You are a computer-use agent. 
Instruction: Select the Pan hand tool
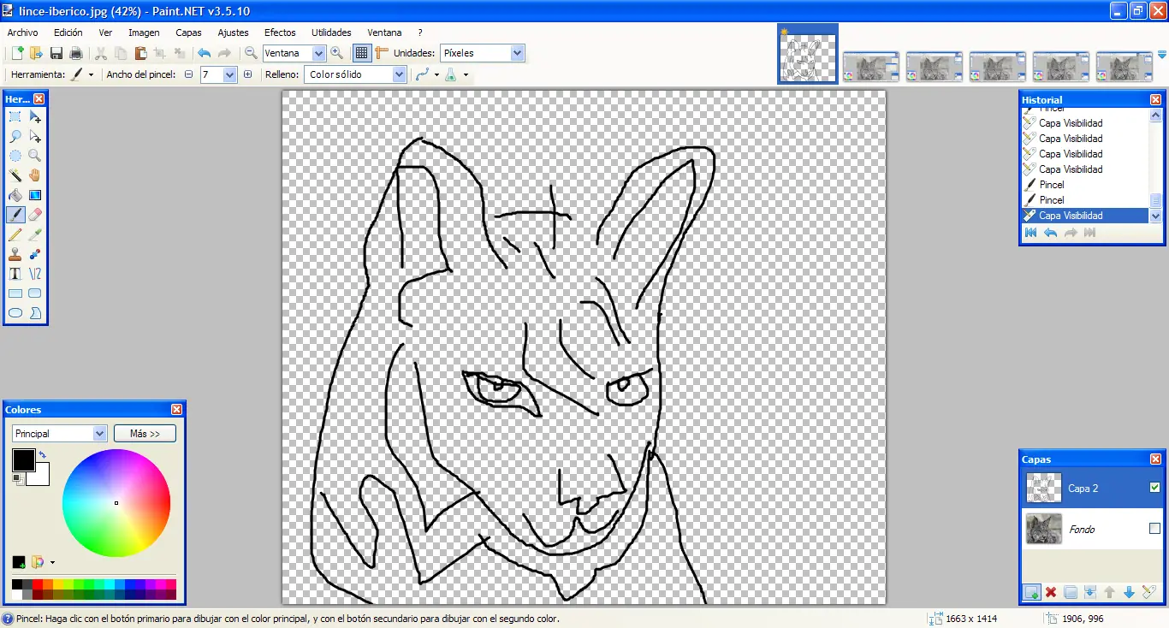tap(35, 175)
